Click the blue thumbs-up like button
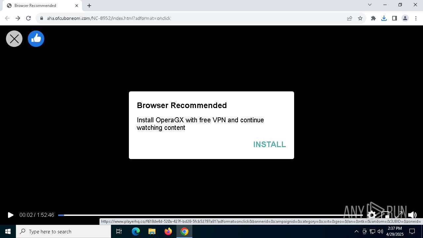The width and height of the screenshot is (423, 238). pos(36,39)
